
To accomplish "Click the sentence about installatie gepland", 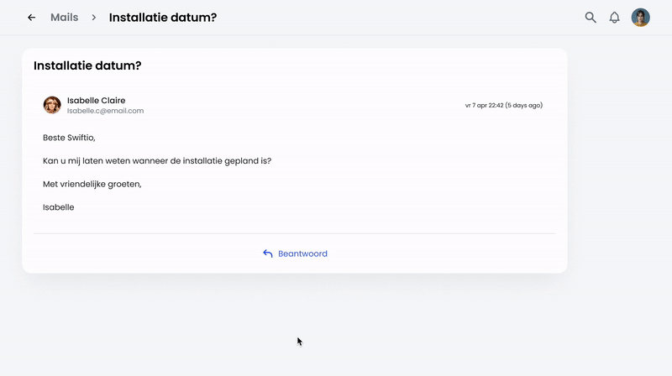I will coord(157,161).
